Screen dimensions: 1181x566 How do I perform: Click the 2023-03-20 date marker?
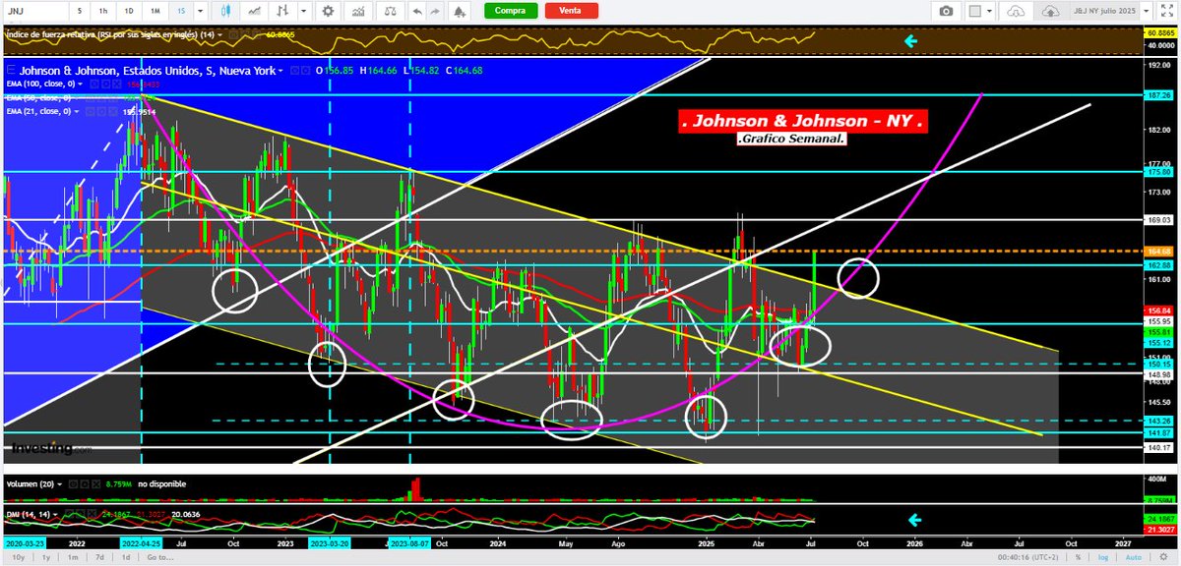coord(329,542)
